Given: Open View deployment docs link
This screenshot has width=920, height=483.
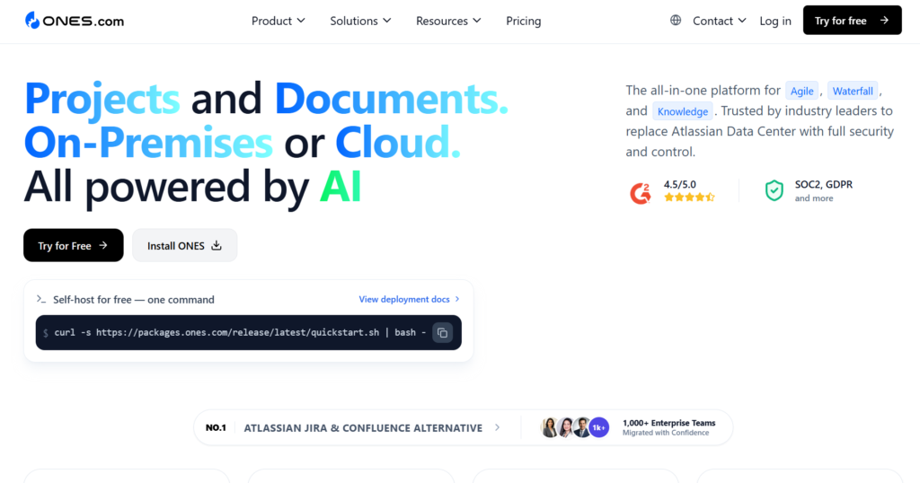Looking at the screenshot, I should (409, 299).
